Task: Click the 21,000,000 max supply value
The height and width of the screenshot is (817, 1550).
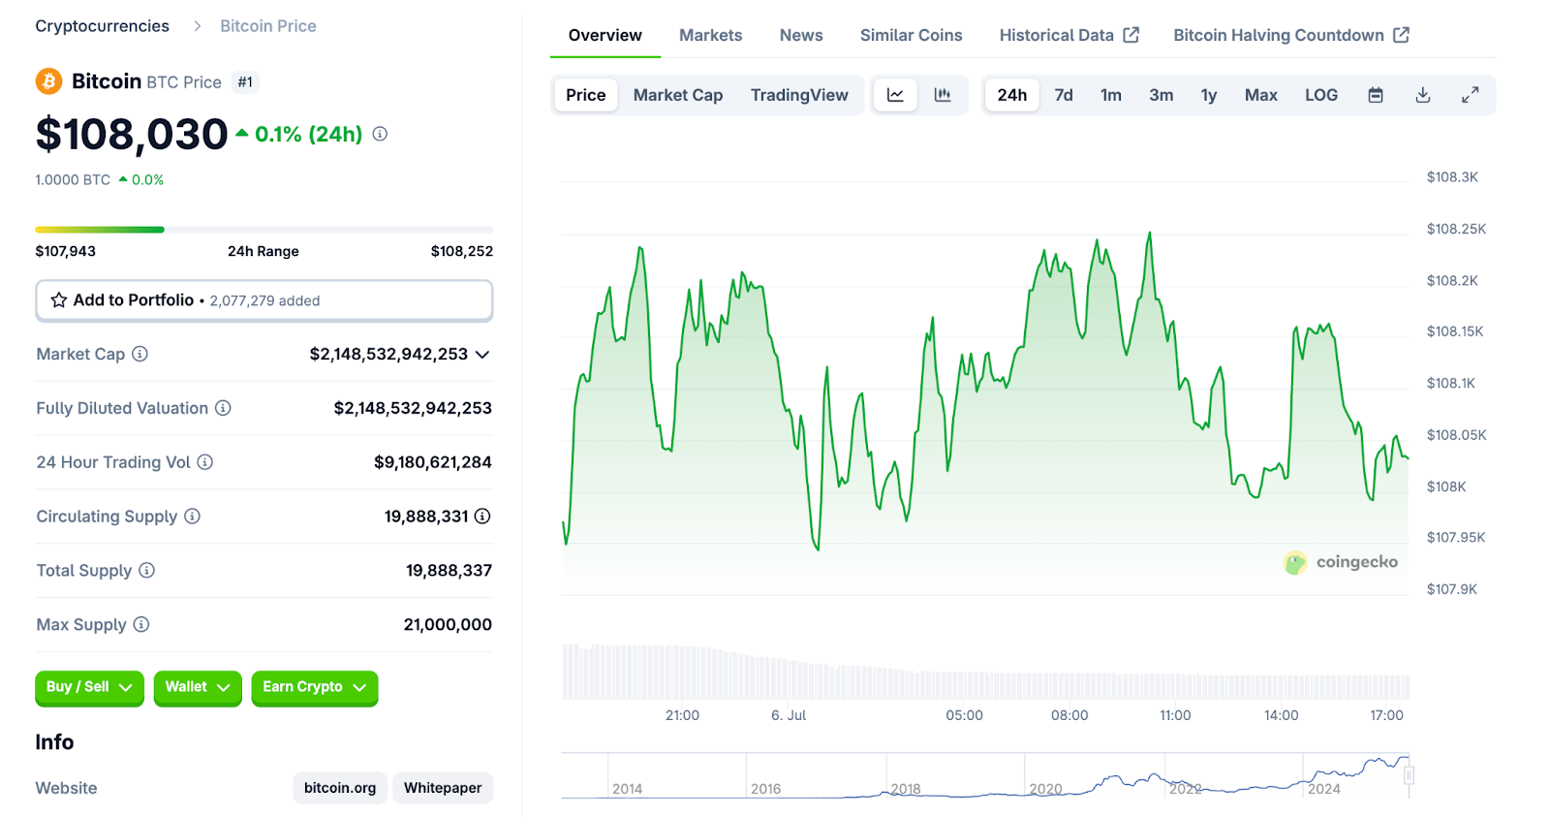Action: click(448, 625)
